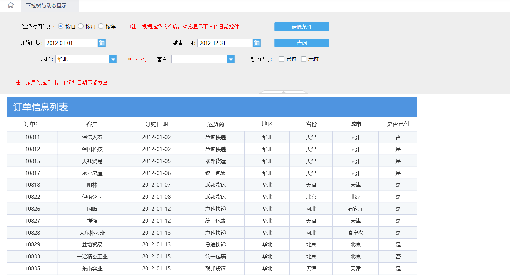
Task: Click the 是否已付 column header
Action: [x=398, y=124]
